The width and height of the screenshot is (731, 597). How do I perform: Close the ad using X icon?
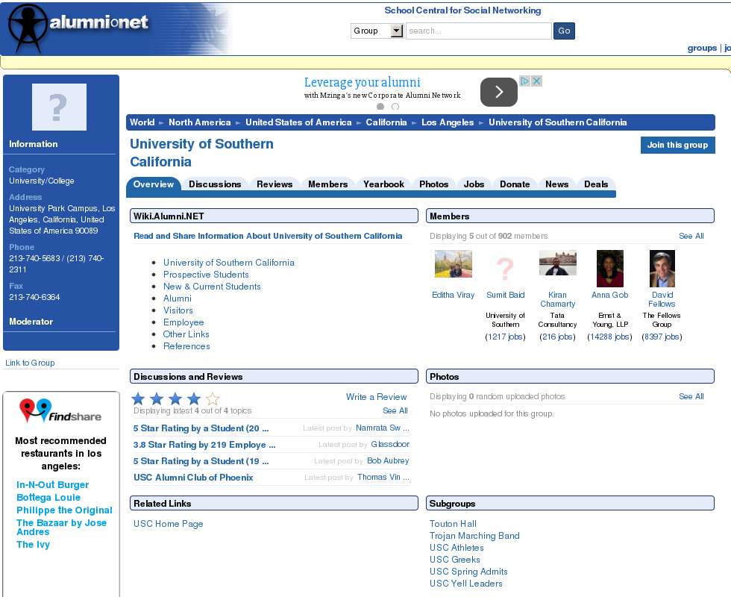tap(536, 81)
